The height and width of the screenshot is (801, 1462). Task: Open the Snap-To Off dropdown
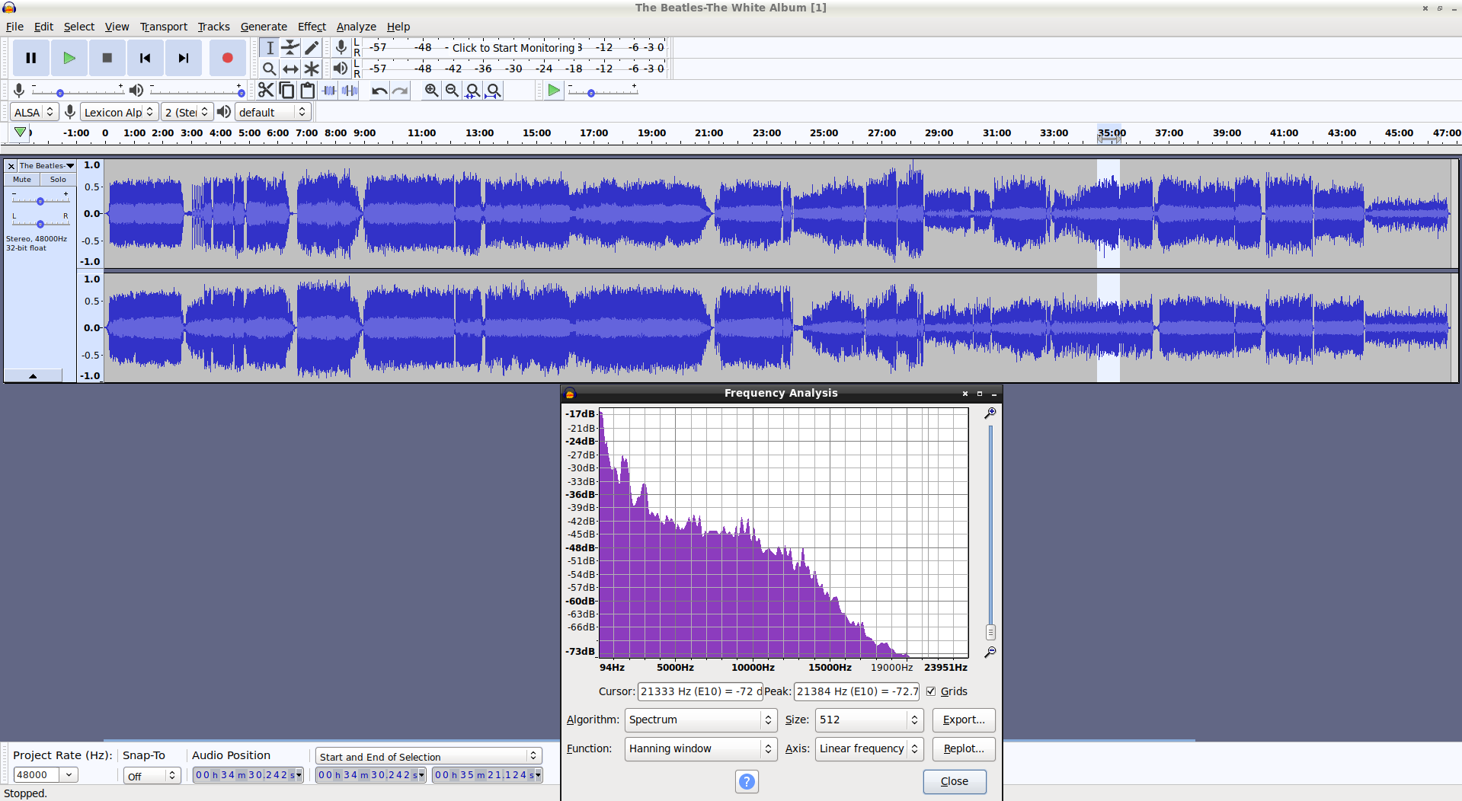pyautogui.click(x=152, y=776)
